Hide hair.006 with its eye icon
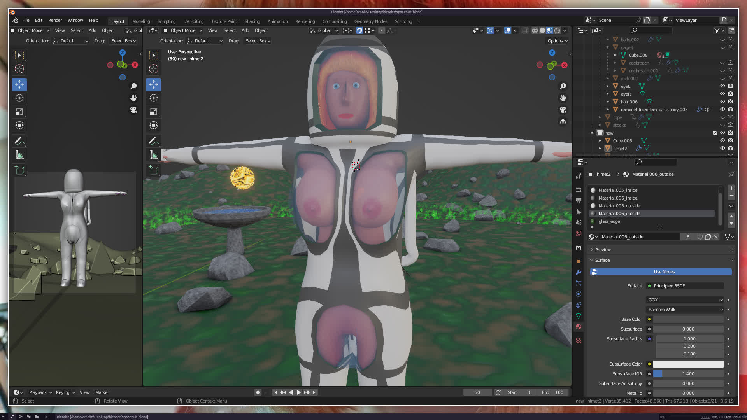The height and width of the screenshot is (420, 747). (x=722, y=102)
